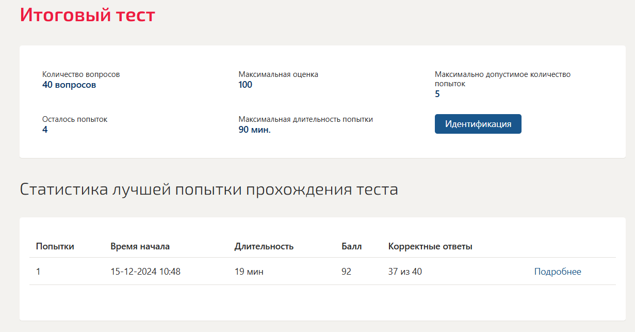Click the Осталось попыток label
The image size is (635, 332).
click(x=75, y=119)
